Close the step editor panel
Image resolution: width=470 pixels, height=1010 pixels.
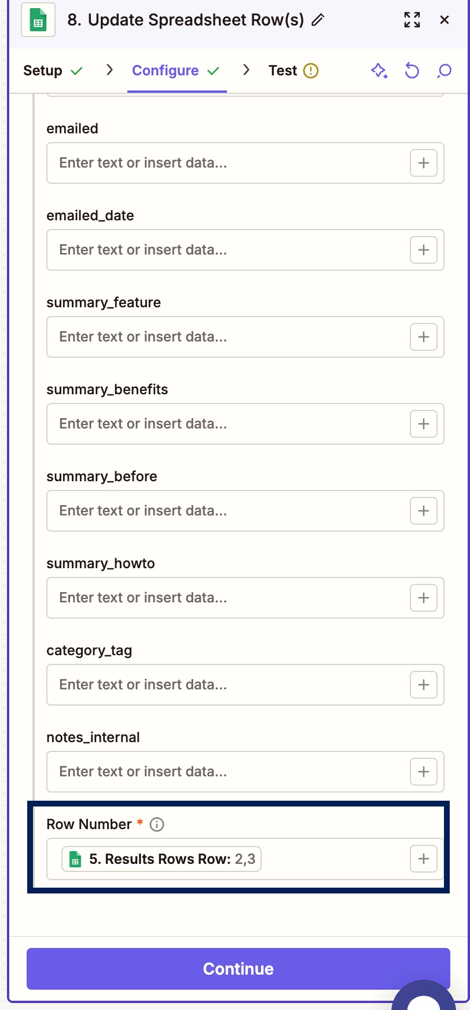[x=445, y=20]
